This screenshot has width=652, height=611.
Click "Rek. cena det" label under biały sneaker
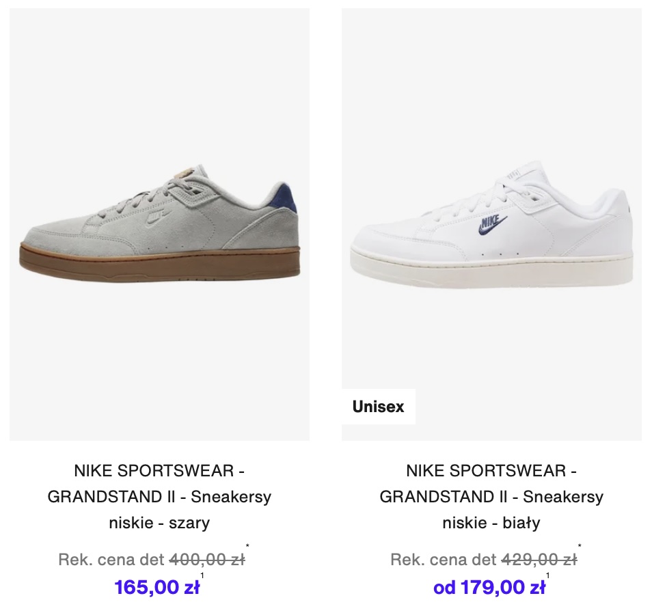(x=444, y=560)
